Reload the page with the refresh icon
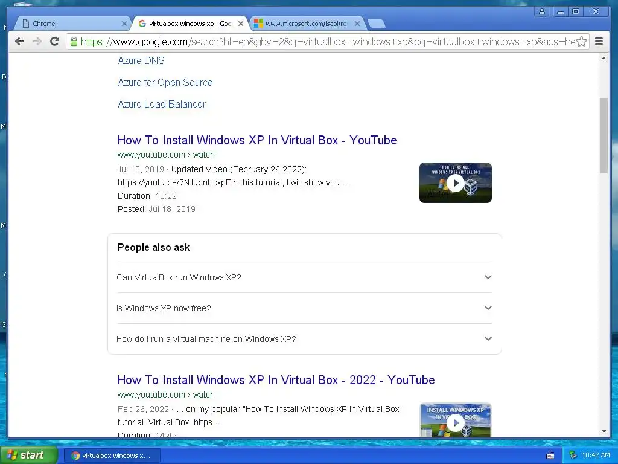Viewport: 618px width, 464px height. (55, 42)
